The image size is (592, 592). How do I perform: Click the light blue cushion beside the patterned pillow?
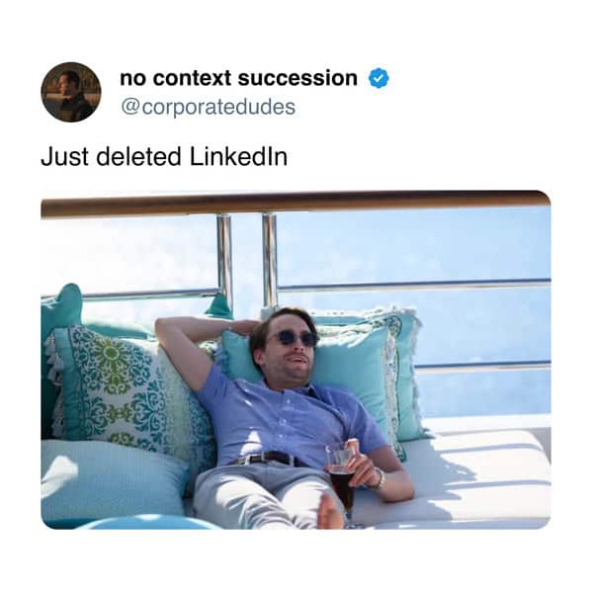click(114, 481)
